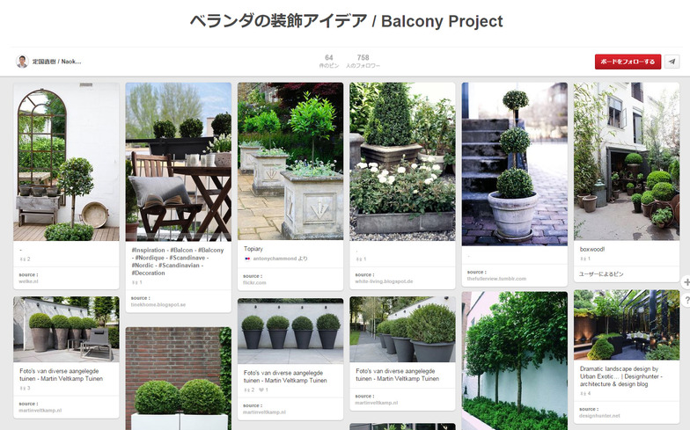
Task: Click the repin count icon on the Dramatic landscape pin
Action: [583, 394]
